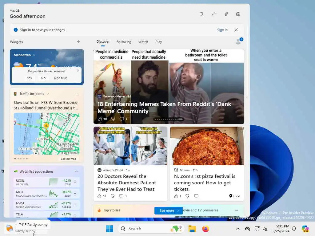Comment on NJ.com pizza festival article

point(196,196)
